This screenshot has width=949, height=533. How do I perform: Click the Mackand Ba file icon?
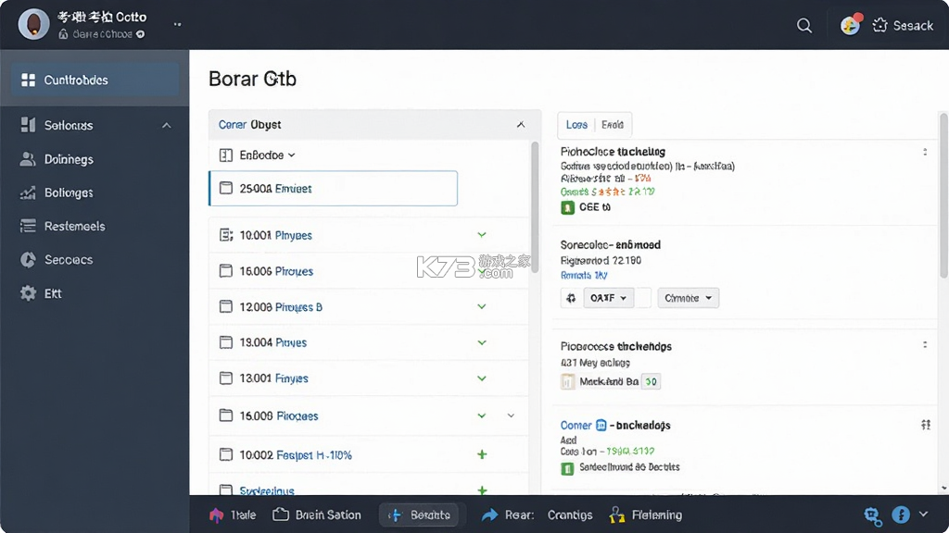click(568, 381)
